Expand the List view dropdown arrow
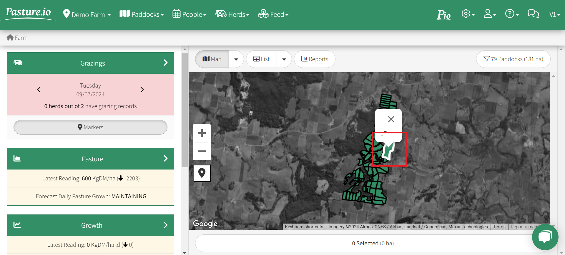Screen dimensions: 565x255 [x=284, y=59]
